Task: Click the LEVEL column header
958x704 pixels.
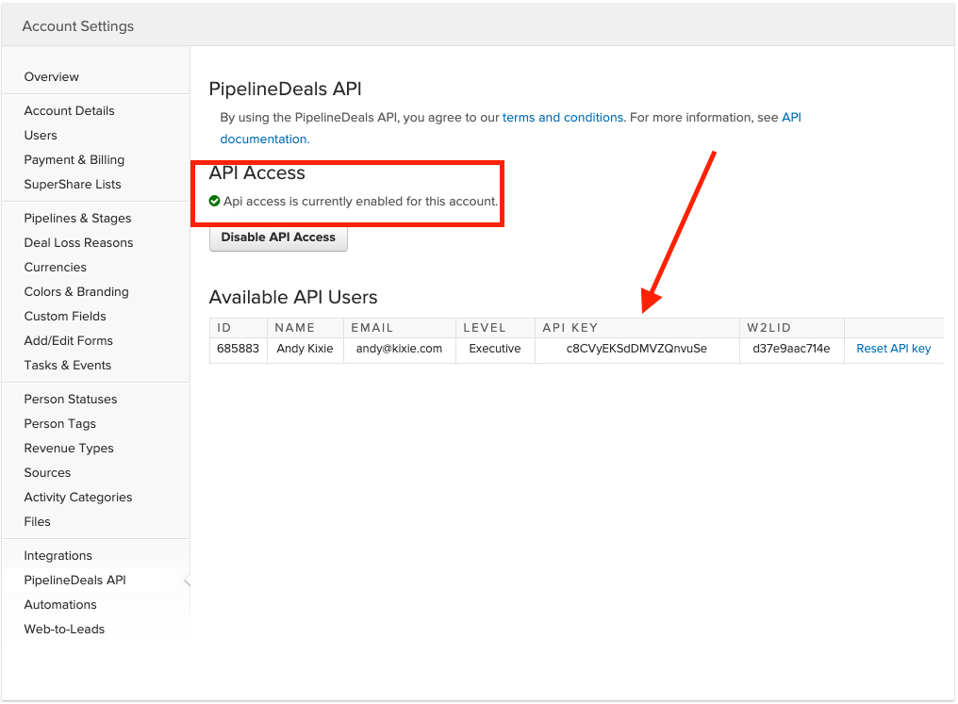Action: point(485,328)
